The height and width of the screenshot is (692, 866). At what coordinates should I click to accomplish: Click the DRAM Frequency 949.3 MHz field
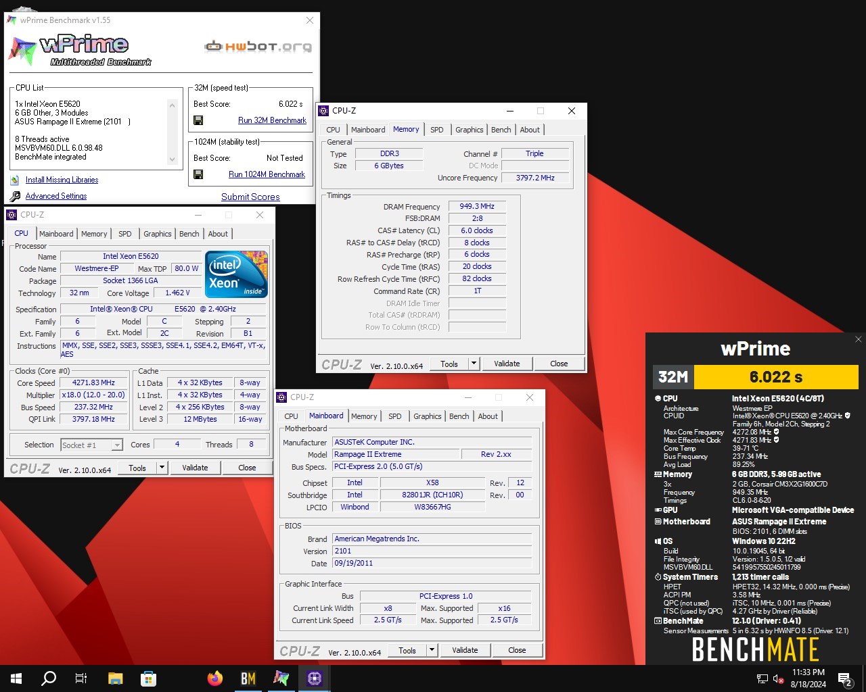[477, 206]
